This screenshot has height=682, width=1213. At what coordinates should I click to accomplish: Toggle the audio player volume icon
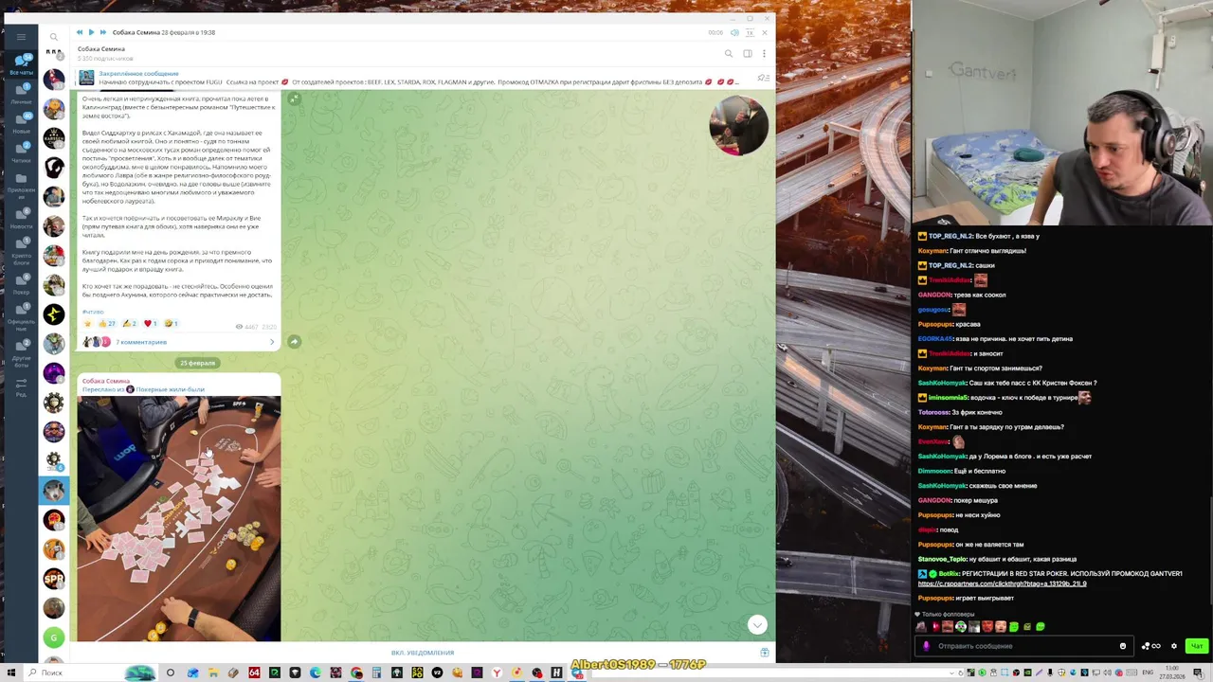734,32
